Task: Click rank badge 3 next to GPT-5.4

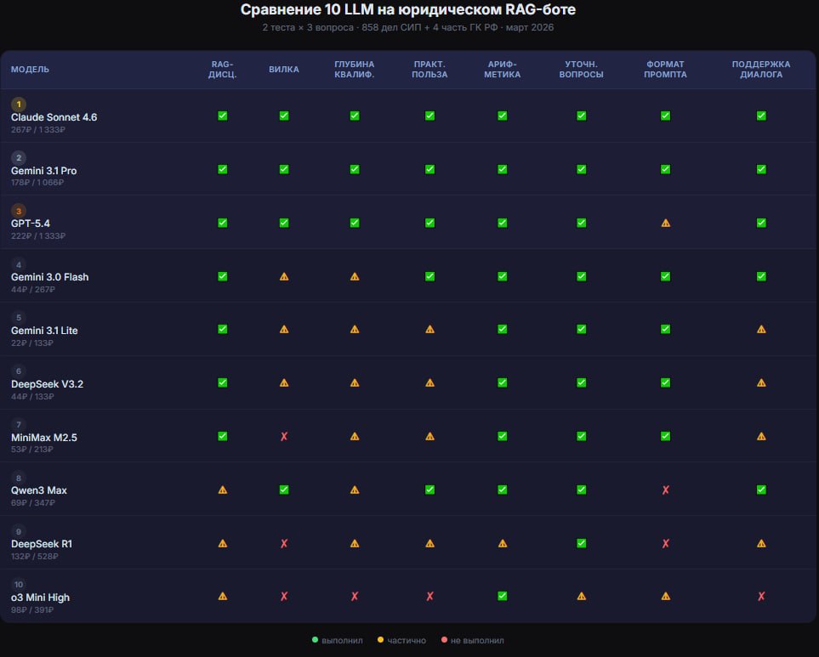Action: click(x=19, y=212)
